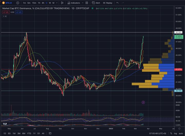
Task: Select the 42.87% red horizontal line label
Action: (178, 69)
